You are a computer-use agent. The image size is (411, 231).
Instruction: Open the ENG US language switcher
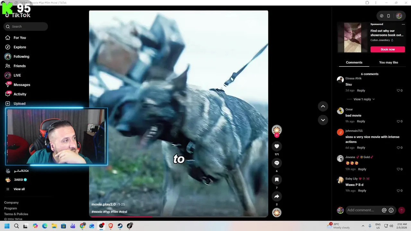coord(378,226)
